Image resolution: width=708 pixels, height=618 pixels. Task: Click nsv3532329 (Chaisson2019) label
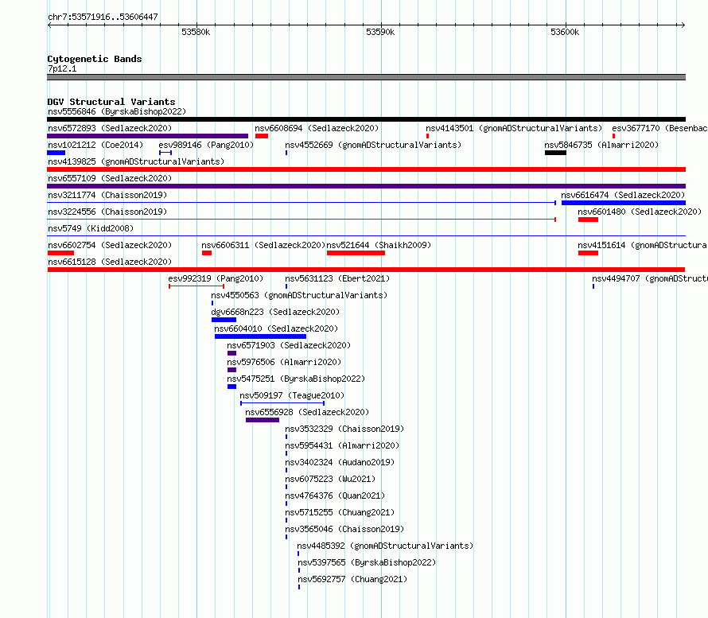pos(344,429)
